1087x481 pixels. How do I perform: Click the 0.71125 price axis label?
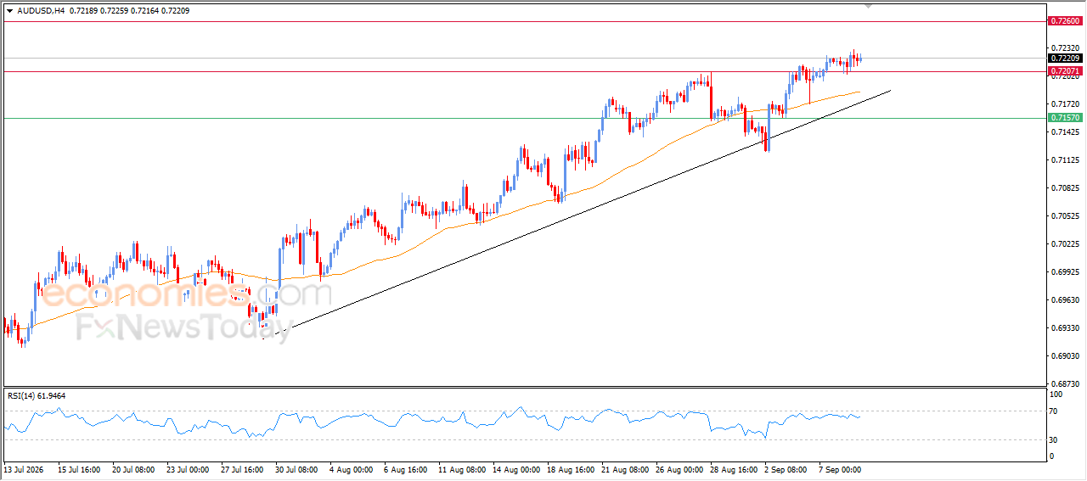tap(1065, 160)
